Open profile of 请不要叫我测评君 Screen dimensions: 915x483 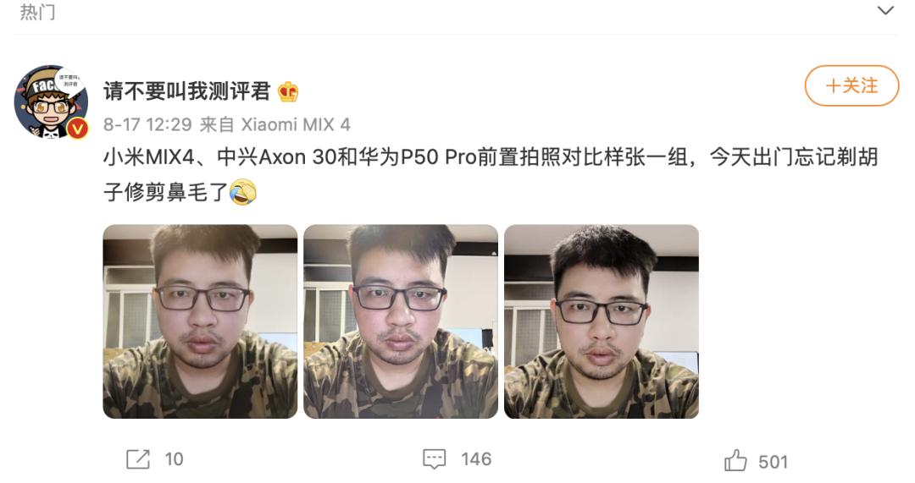[186, 91]
